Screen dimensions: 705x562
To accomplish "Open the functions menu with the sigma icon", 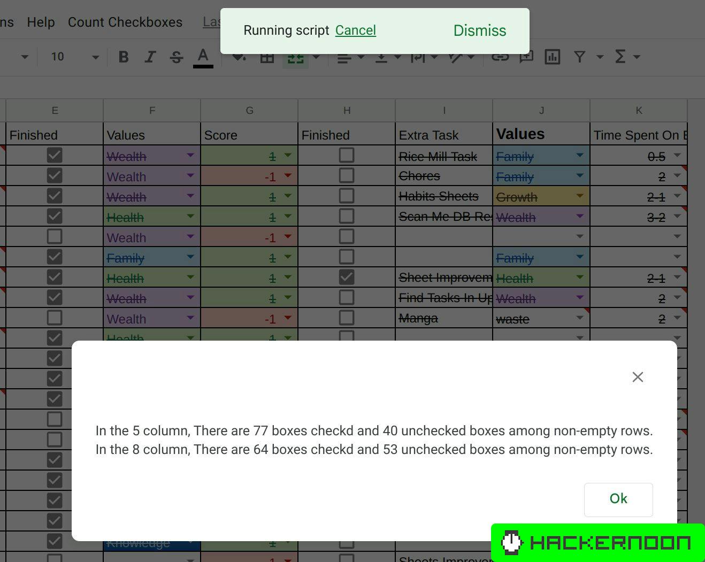I will 620,56.
